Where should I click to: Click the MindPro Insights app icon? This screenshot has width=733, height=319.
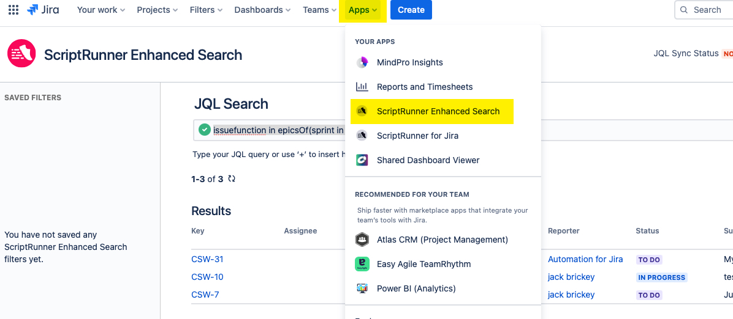362,62
